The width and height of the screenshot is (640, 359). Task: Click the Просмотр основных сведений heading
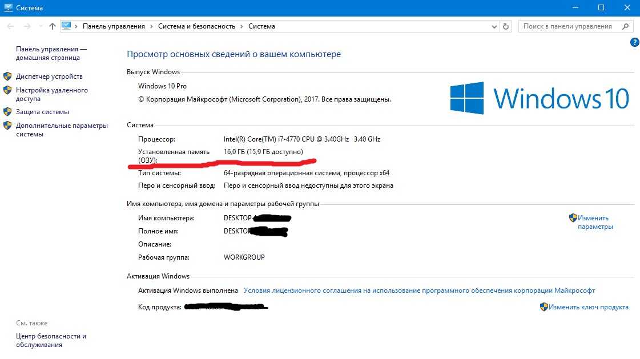[x=234, y=54]
